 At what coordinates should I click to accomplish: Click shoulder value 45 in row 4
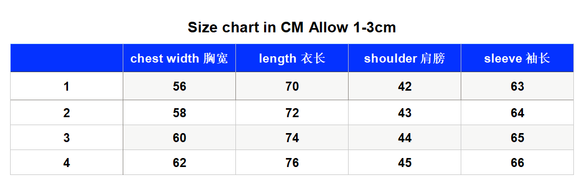(404, 162)
